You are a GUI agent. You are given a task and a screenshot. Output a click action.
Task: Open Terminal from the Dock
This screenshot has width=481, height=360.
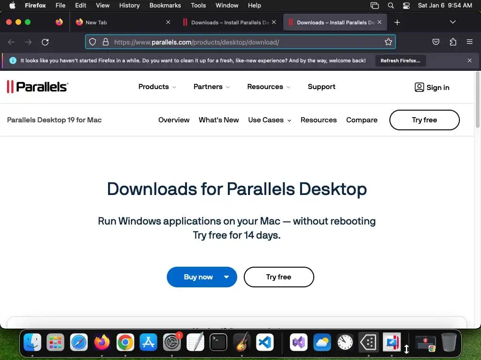click(218, 342)
